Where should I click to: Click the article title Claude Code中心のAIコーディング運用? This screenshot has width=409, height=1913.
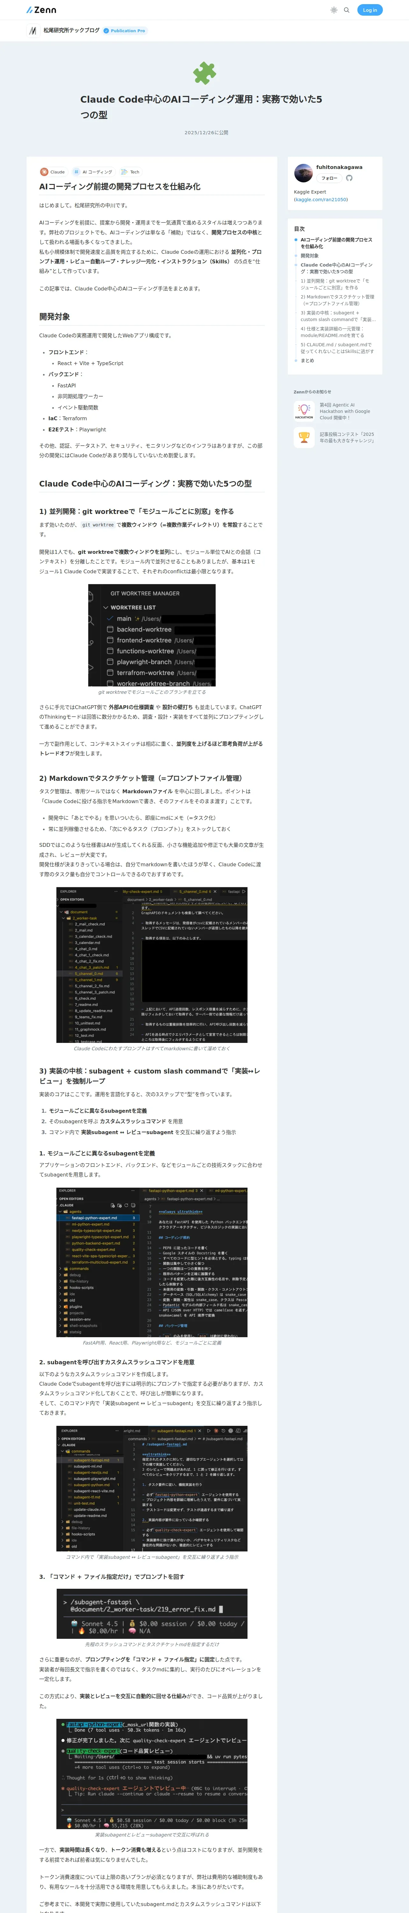(201, 107)
